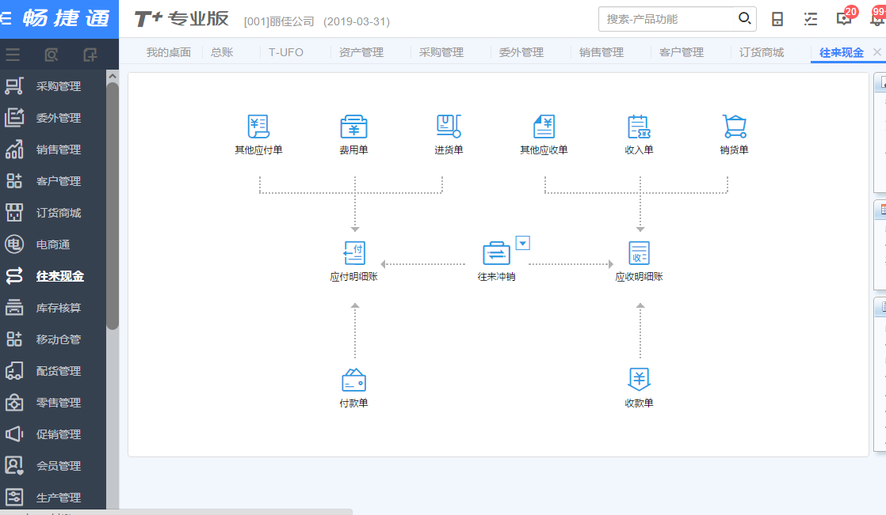Open the 费用单 expense form icon
The height and width of the screenshot is (515, 886).
(x=353, y=127)
